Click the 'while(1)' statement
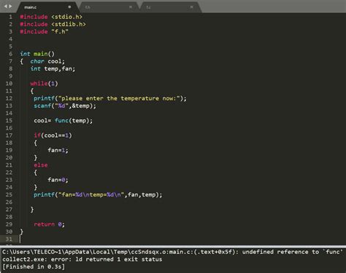The height and width of the screenshot is (273, 346). click(x=44, y=84)
